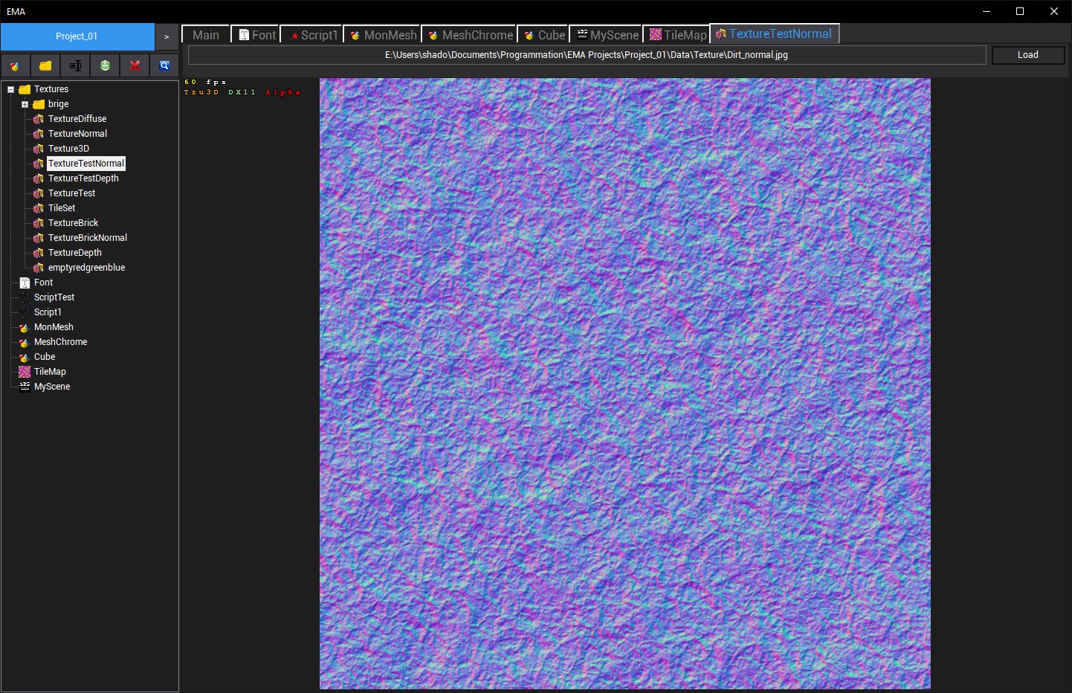1072x693 pixels.
Task: Select TextureBrick in the tree
Action: point(73,223)
